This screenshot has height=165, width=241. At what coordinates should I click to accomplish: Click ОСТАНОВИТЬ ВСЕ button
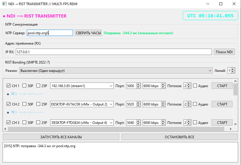point(180,137)
